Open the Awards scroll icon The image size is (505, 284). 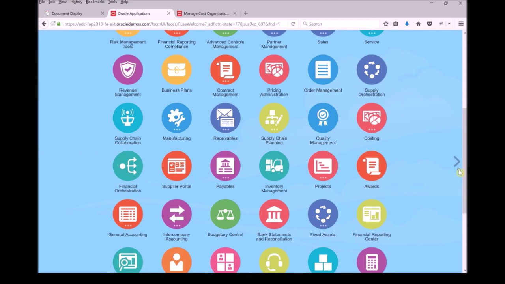(x=372, y=166)
